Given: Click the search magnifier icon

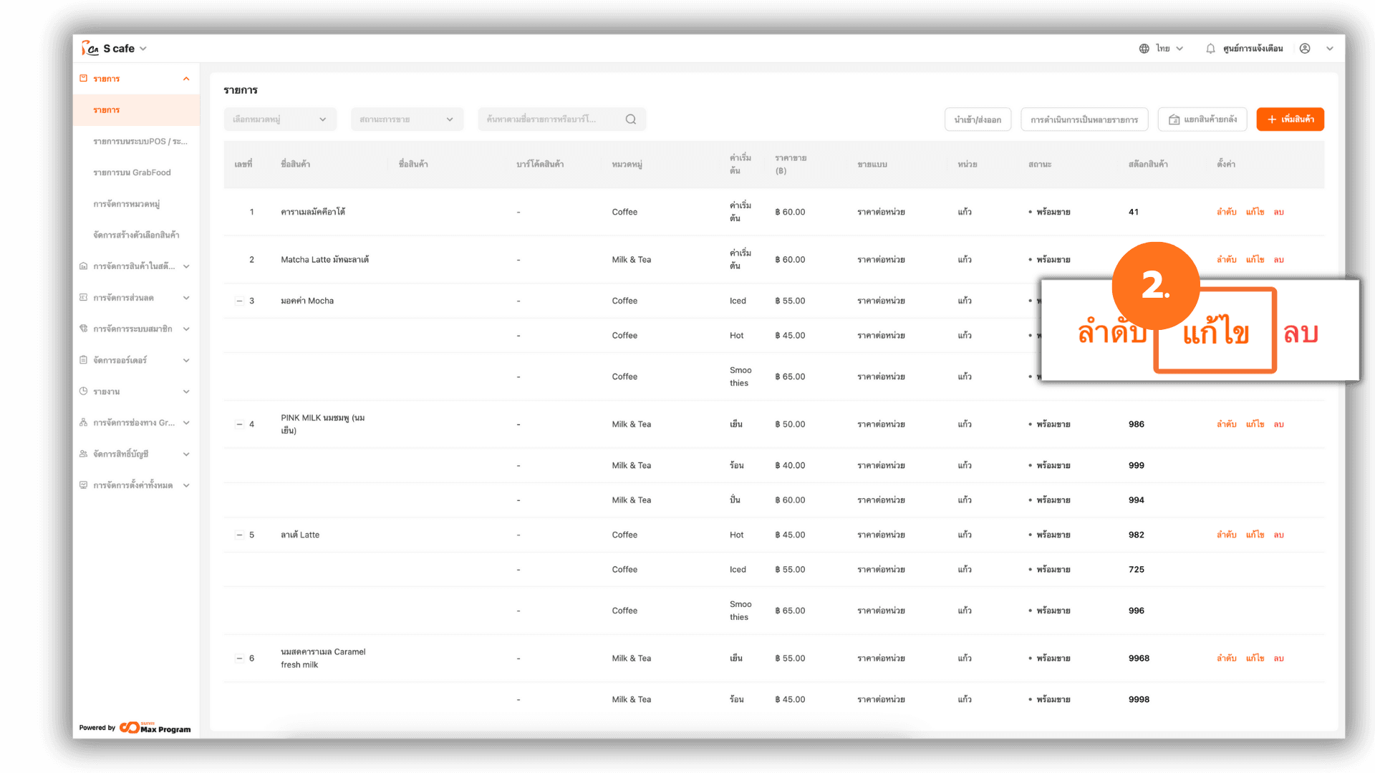Looking at the screenshot, I should tap(630, 120).
